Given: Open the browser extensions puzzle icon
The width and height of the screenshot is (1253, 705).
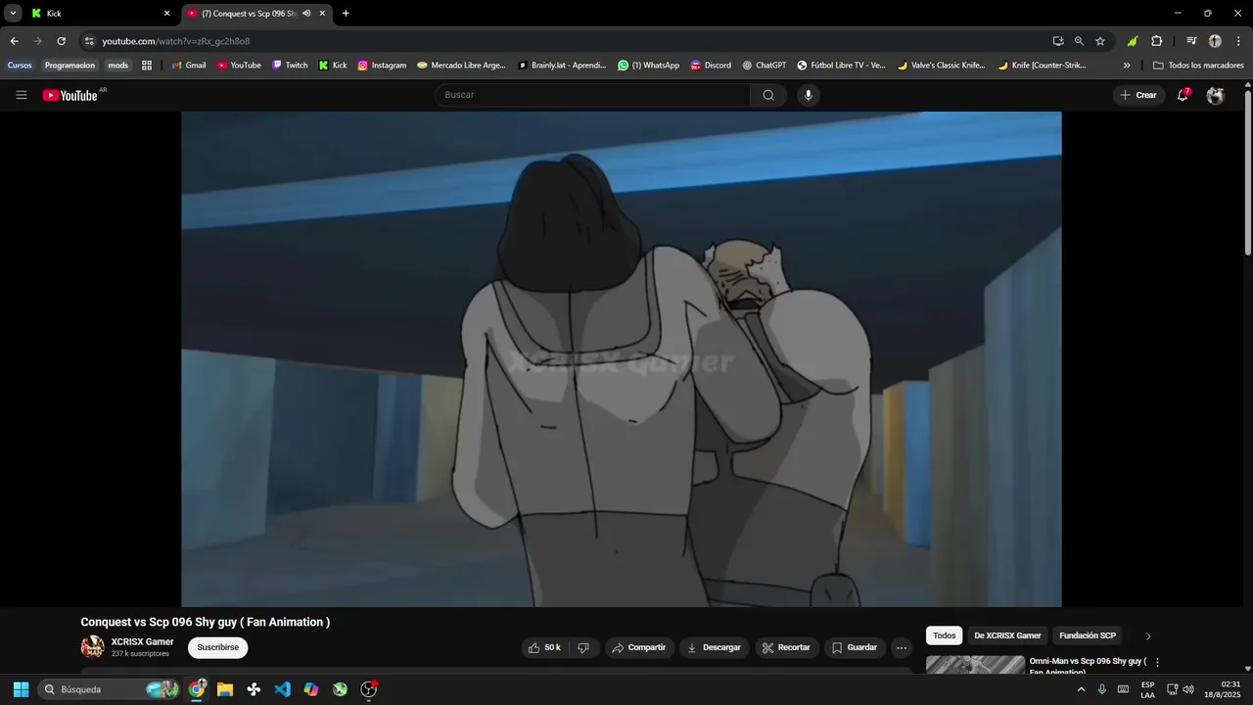Looking at the screenshot, I should point(1156,41).
